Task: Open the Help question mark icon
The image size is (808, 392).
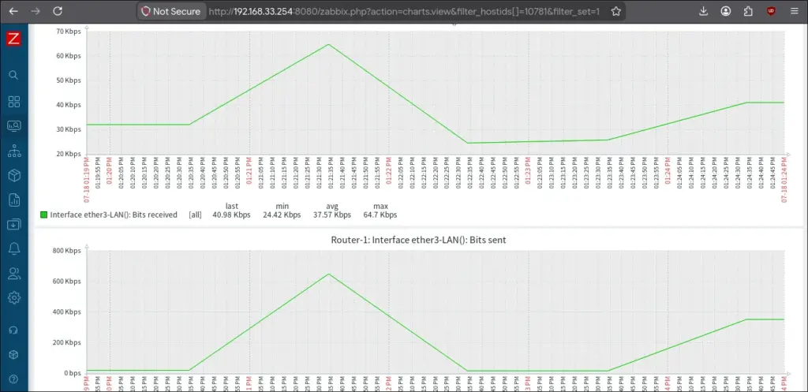Action: tap(14, 379)
